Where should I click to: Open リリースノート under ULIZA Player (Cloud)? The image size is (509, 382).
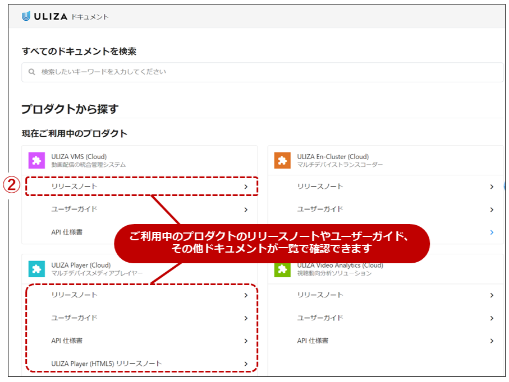[74, 295]
